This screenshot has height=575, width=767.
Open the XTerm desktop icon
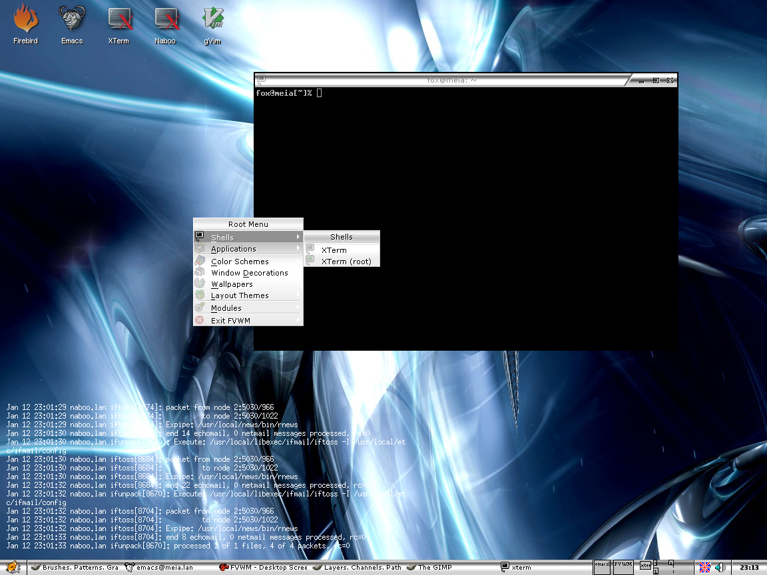click(x=119, y=25)
